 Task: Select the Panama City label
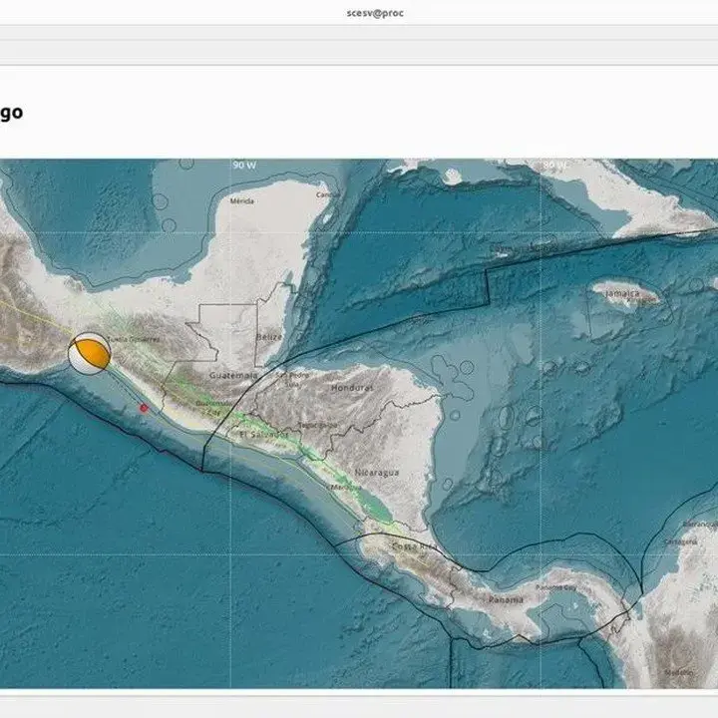pos(556,587)
